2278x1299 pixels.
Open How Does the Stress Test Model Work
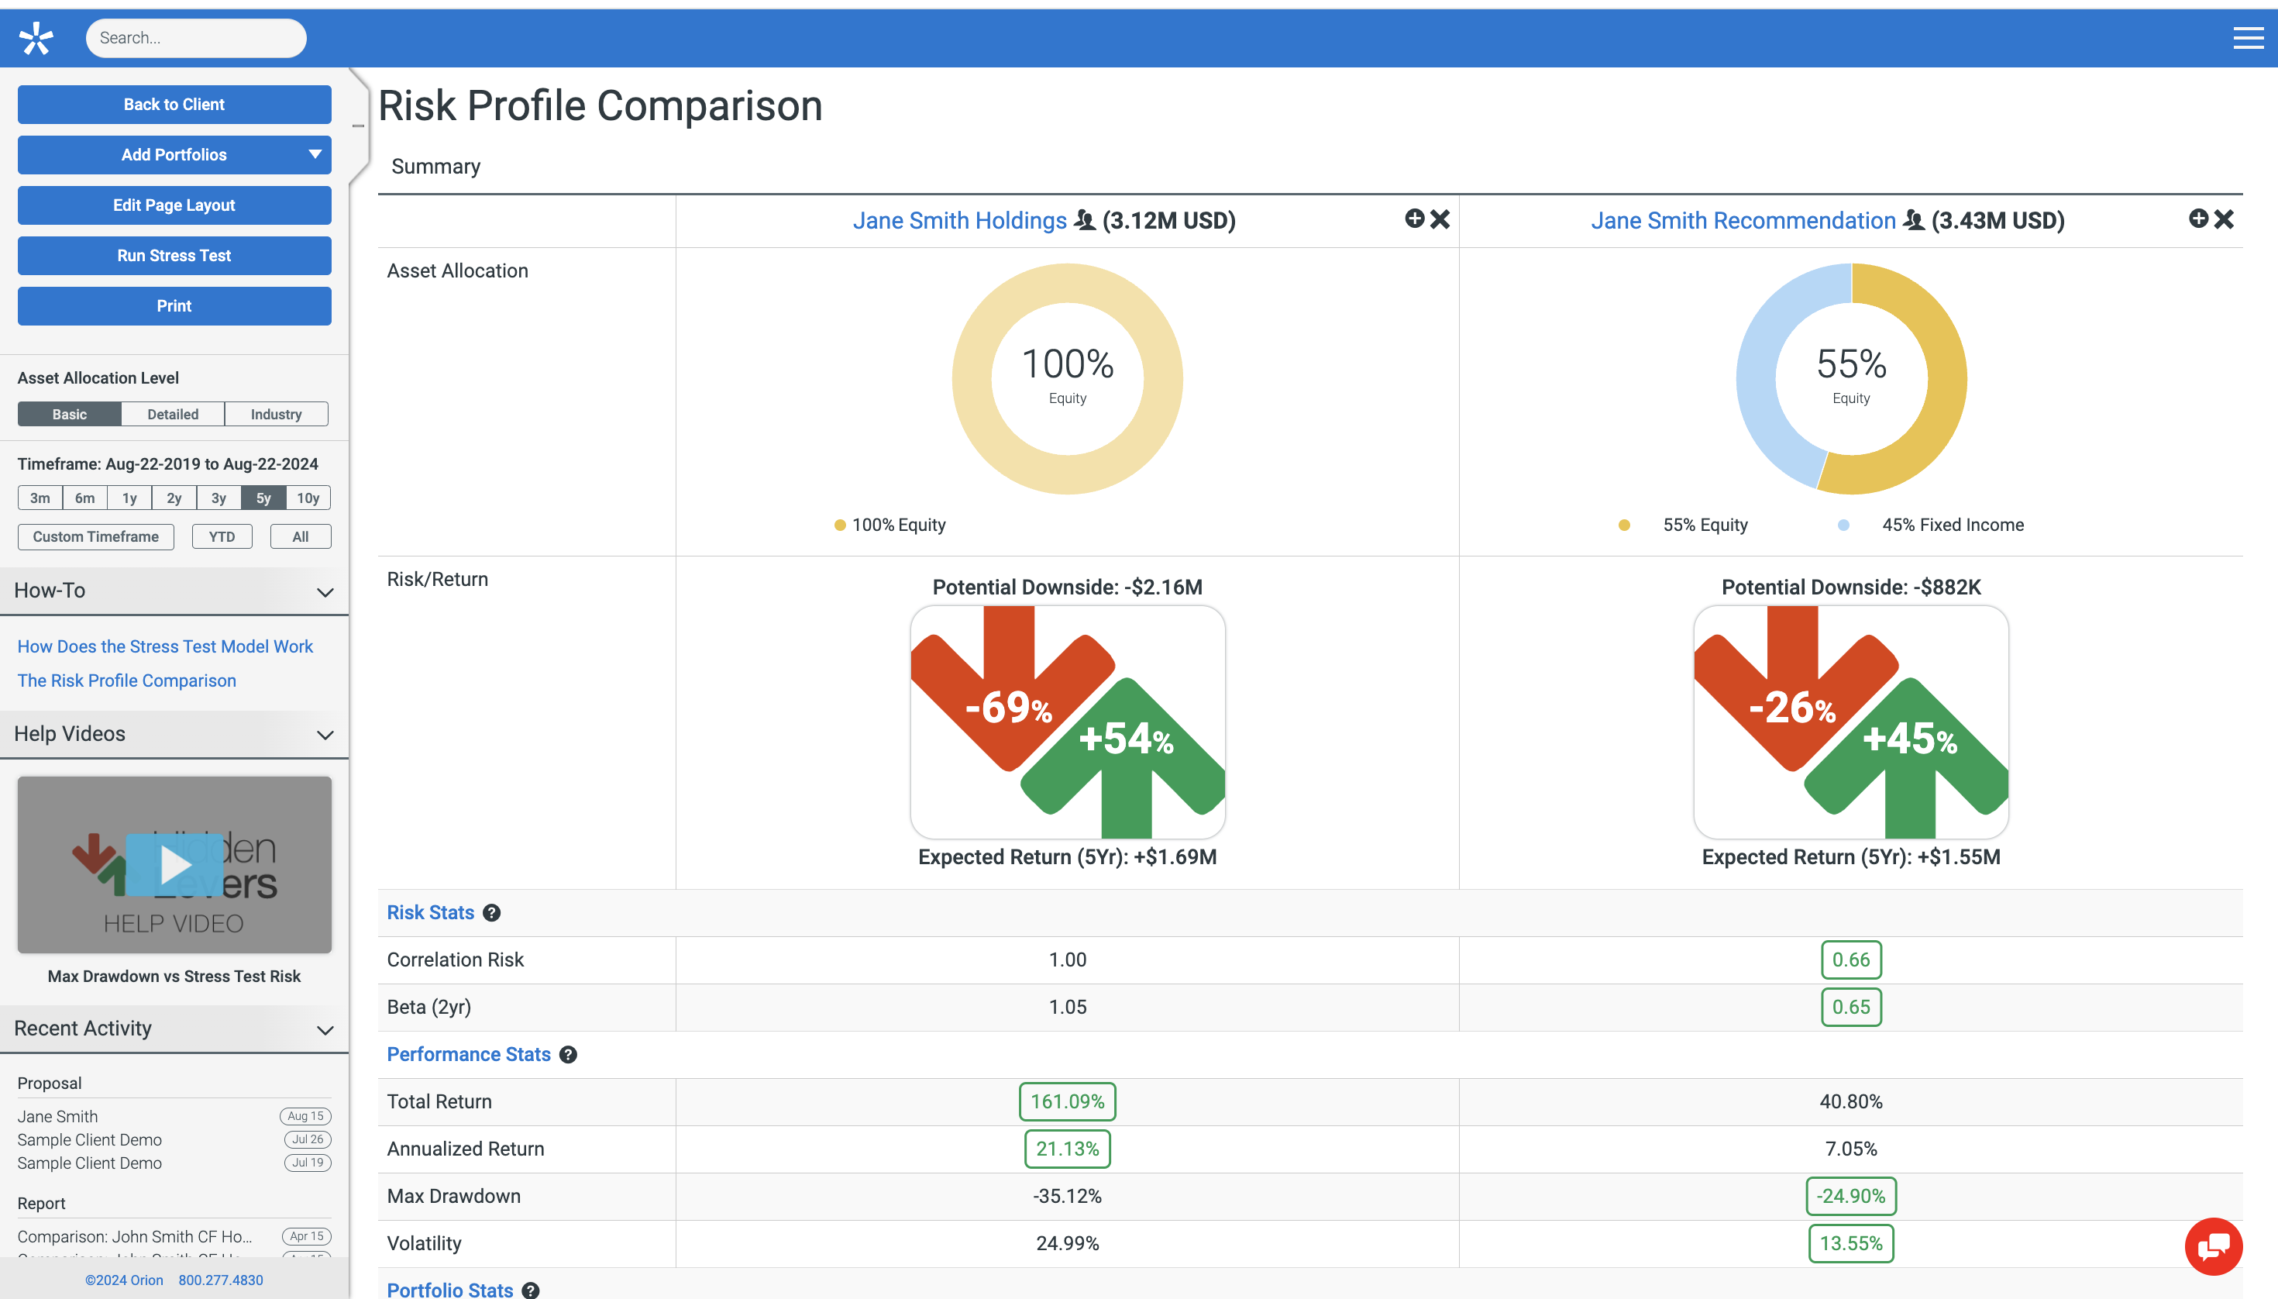165,646
